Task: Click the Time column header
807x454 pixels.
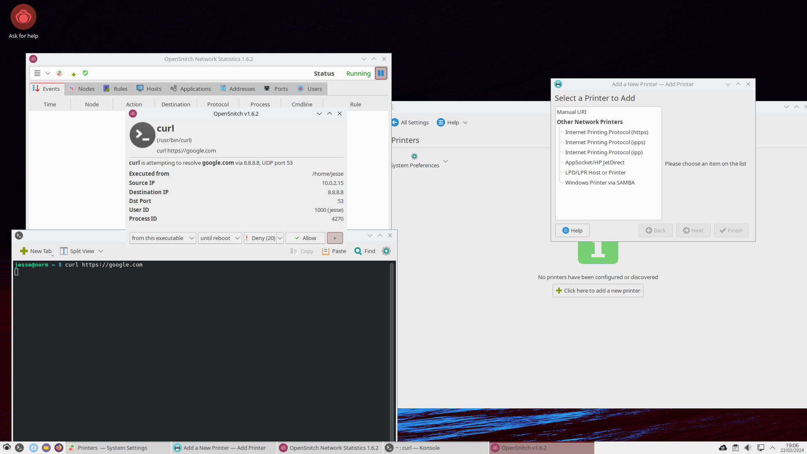Action: coord(50,104)
